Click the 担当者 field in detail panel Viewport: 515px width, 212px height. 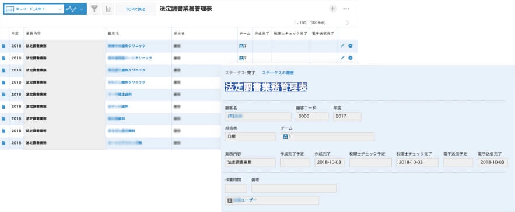click(250, 136)
